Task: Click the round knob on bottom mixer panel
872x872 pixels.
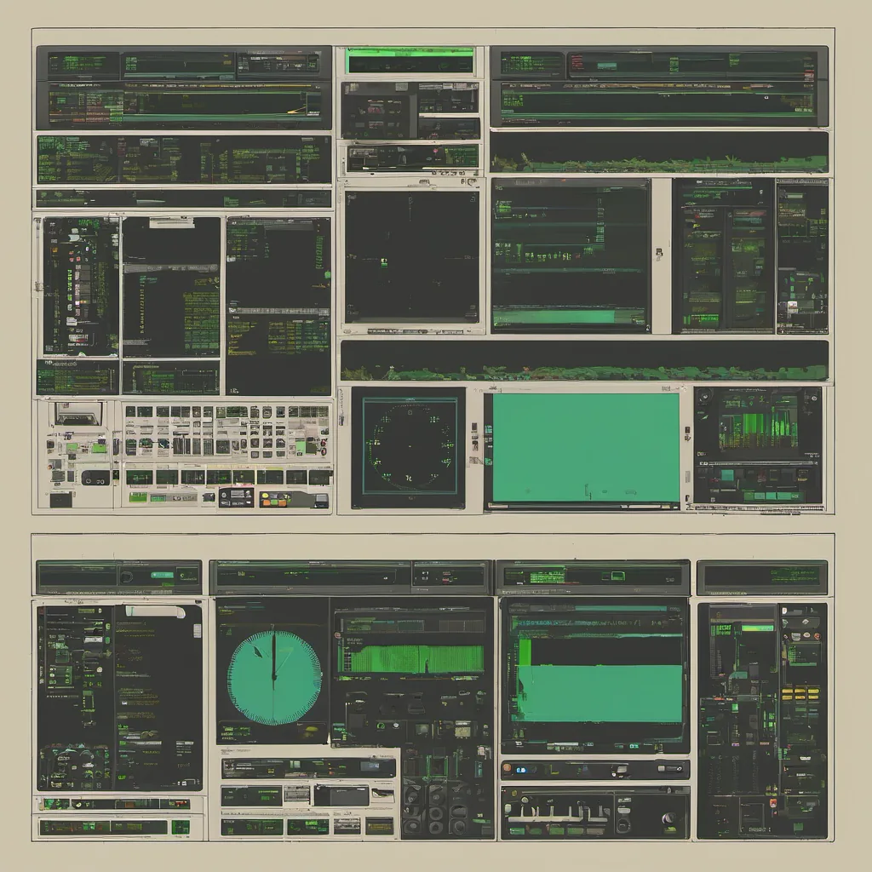Action: 668,817
